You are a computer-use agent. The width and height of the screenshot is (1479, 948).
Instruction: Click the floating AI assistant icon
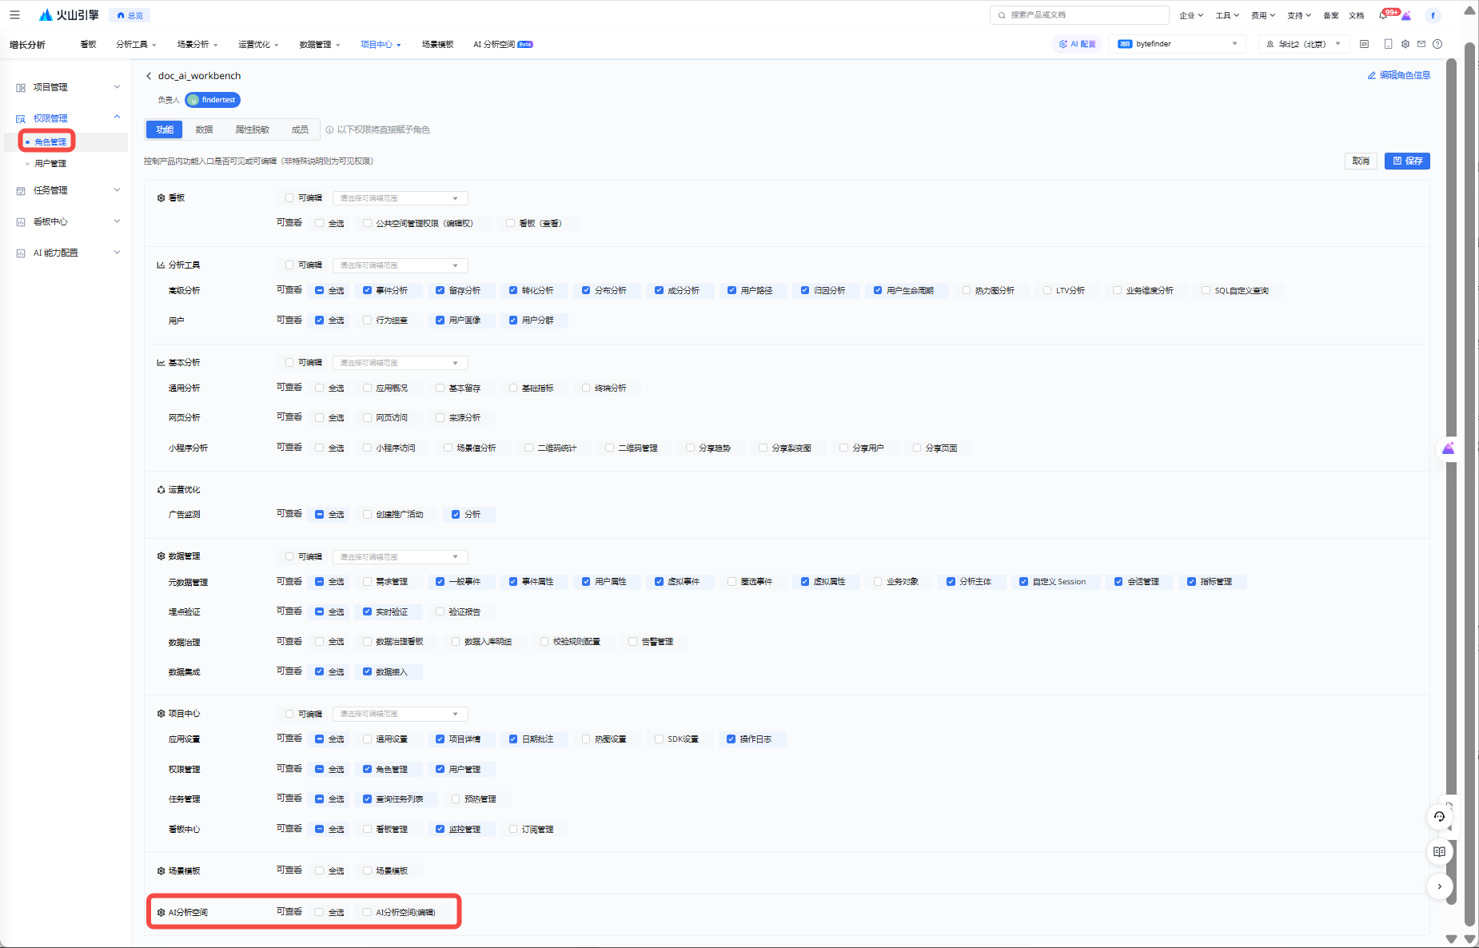[x=1448, y=448]
